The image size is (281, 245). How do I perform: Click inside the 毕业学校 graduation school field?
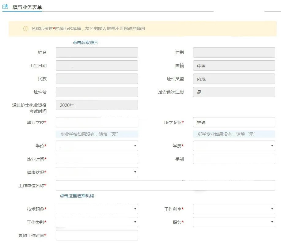pos(97,122)
